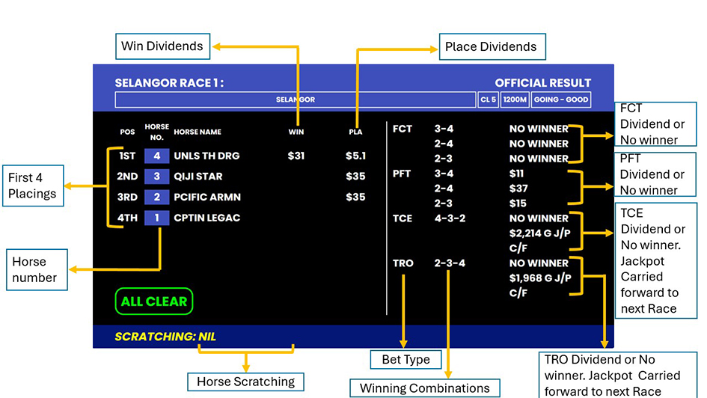Click horse number 4 badge in 1ST row

pyautogui.click(x=157, y=156)
